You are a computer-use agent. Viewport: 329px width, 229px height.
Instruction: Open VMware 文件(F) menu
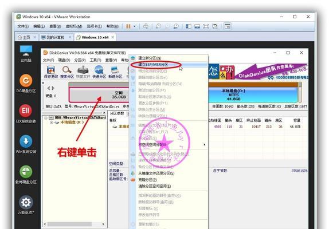coord(23,26)
